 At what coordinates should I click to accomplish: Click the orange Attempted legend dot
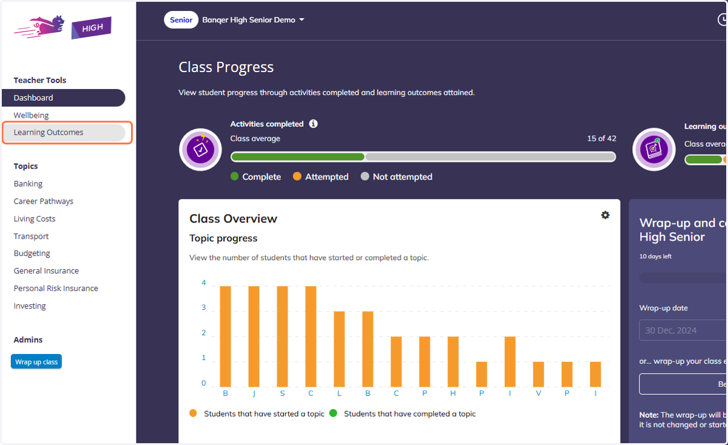[x=297, y=176]
